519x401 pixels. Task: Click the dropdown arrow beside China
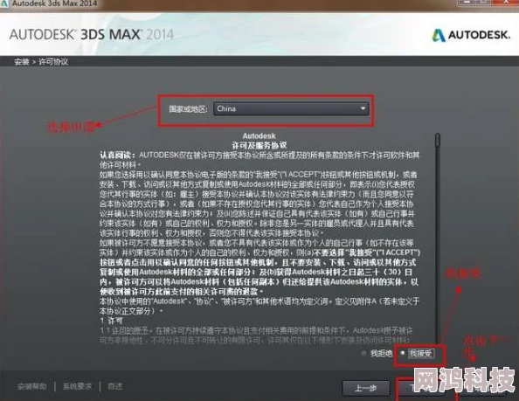[363, 108]
